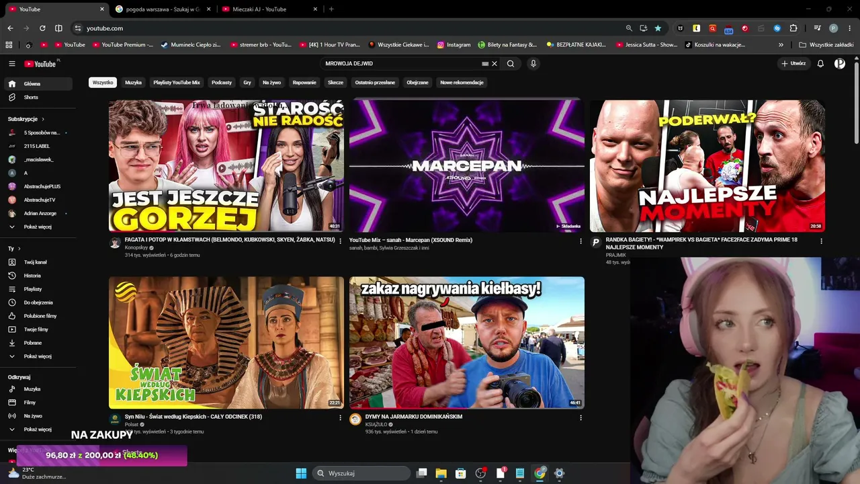Open Historia in the sidebar
Image resolution: width=860 pixels, height=484 pixels.
[40, 276]
